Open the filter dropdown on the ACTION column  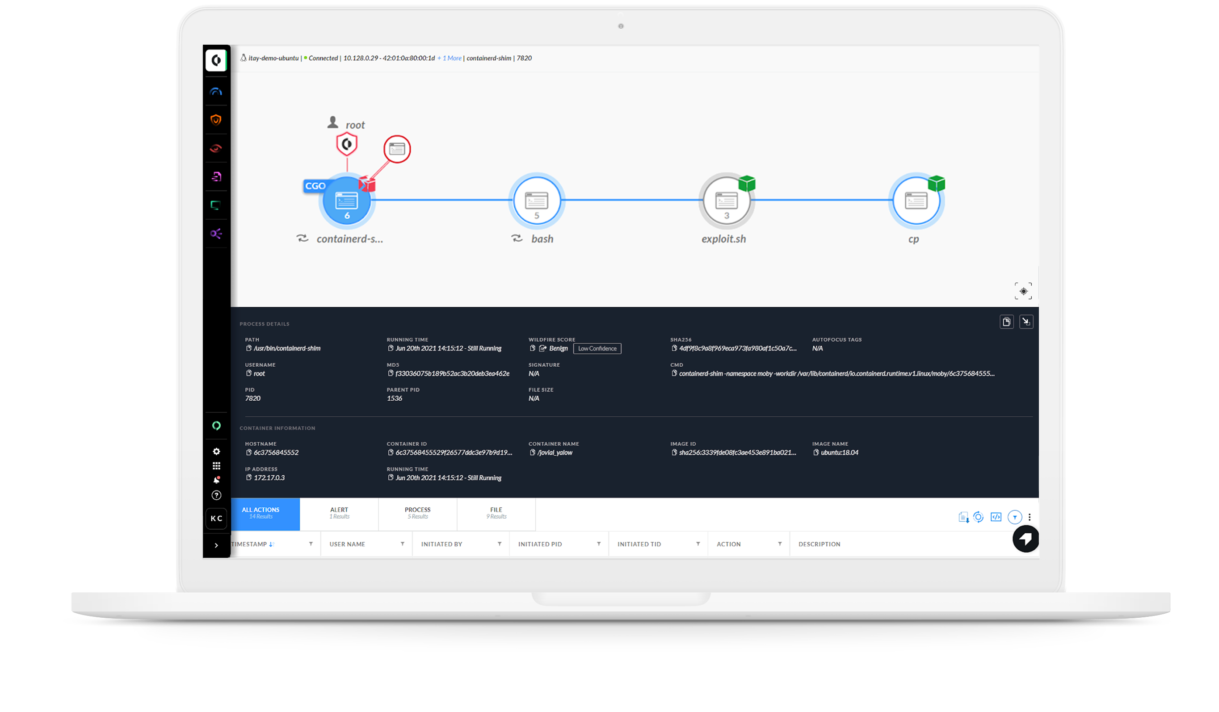[780, 544]
